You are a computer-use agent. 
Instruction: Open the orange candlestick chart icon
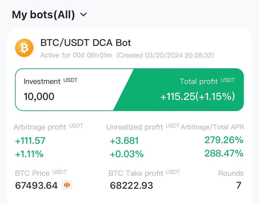click(x=67, y=185)
